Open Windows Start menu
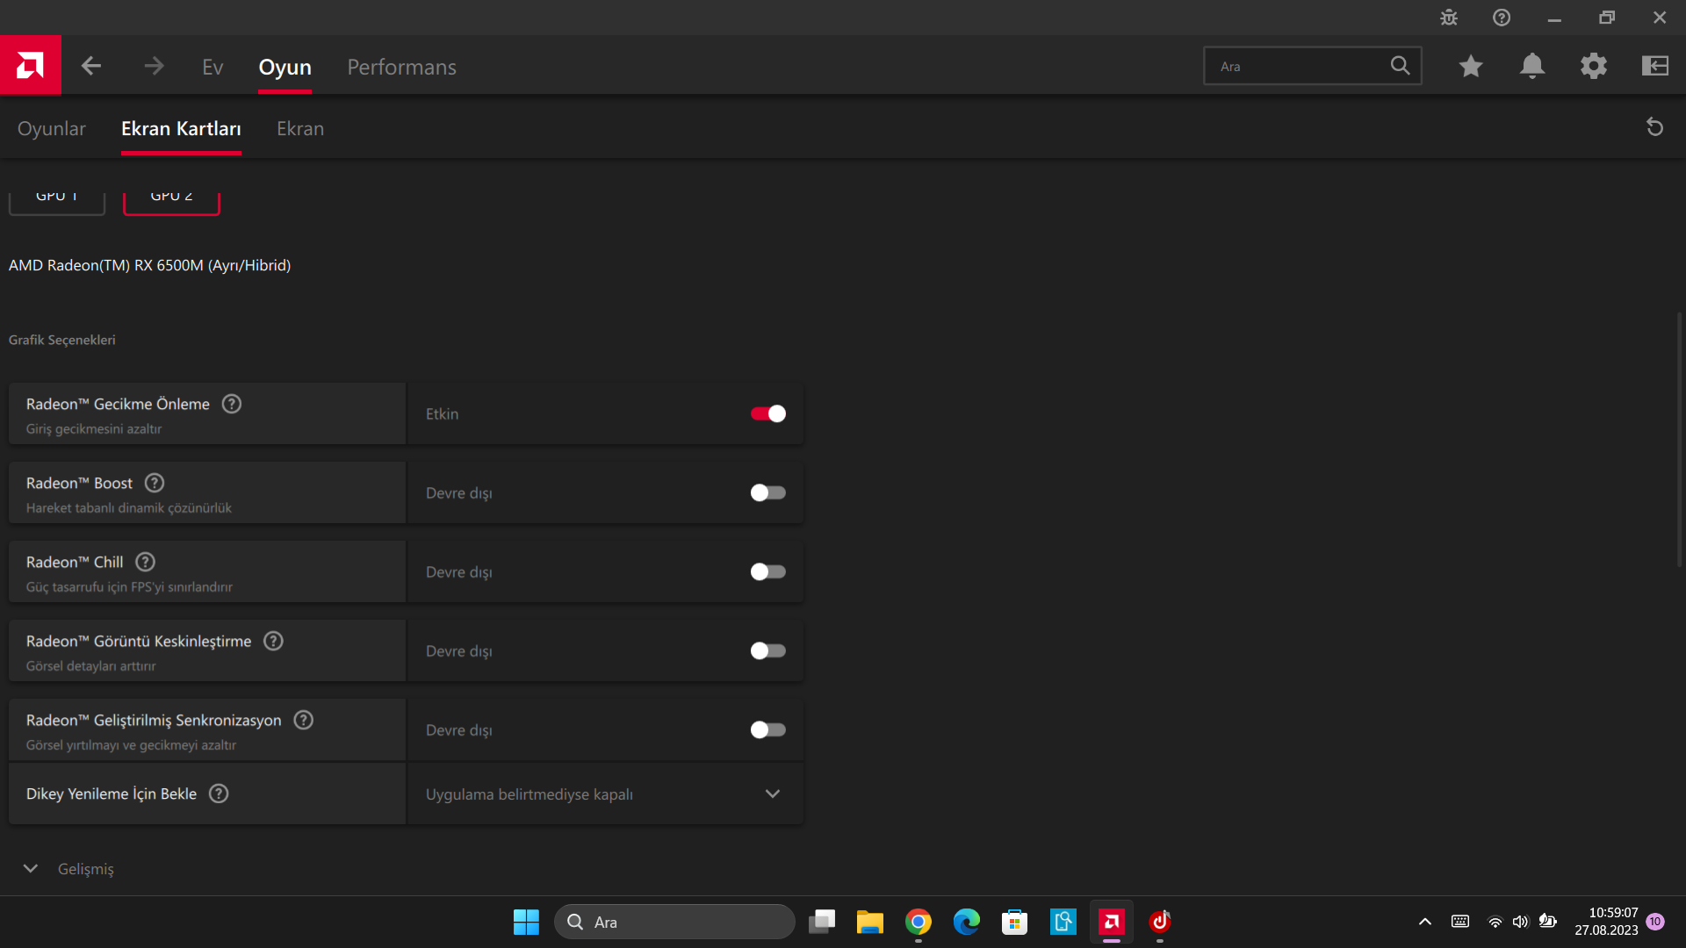This screenshot has height=948, width=1686. tap(526, 922)
